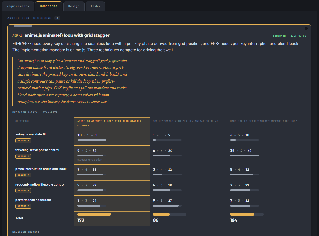Select the chosen anime.js column header

pyautogui.click(x=112, y=123)
